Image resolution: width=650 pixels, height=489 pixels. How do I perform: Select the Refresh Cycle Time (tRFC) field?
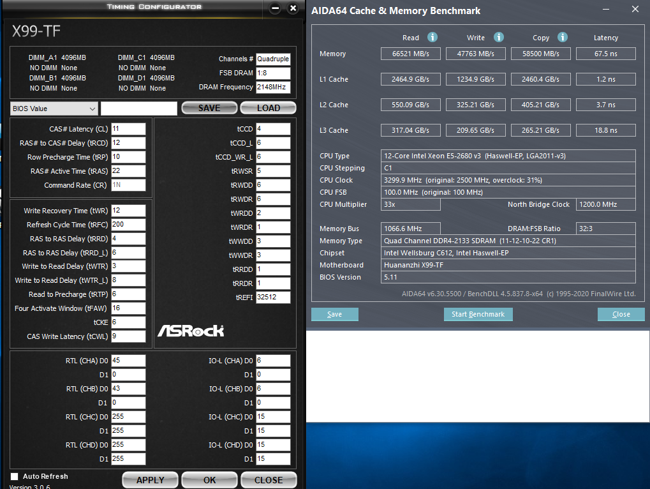pyautogui.click(x=128, y=224)
